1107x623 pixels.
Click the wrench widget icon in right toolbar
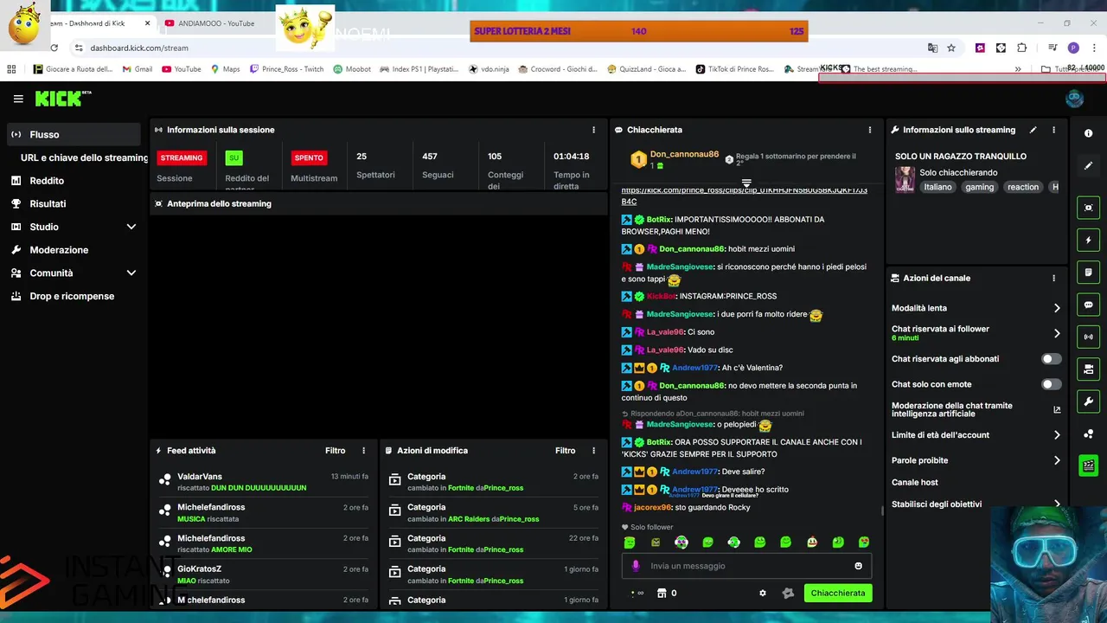point(1088,401)
